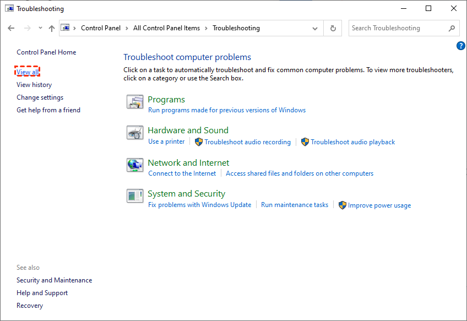Refresh the Troubleshooting page
Screen dimensions: 467x321
click(x=333, y=28)
